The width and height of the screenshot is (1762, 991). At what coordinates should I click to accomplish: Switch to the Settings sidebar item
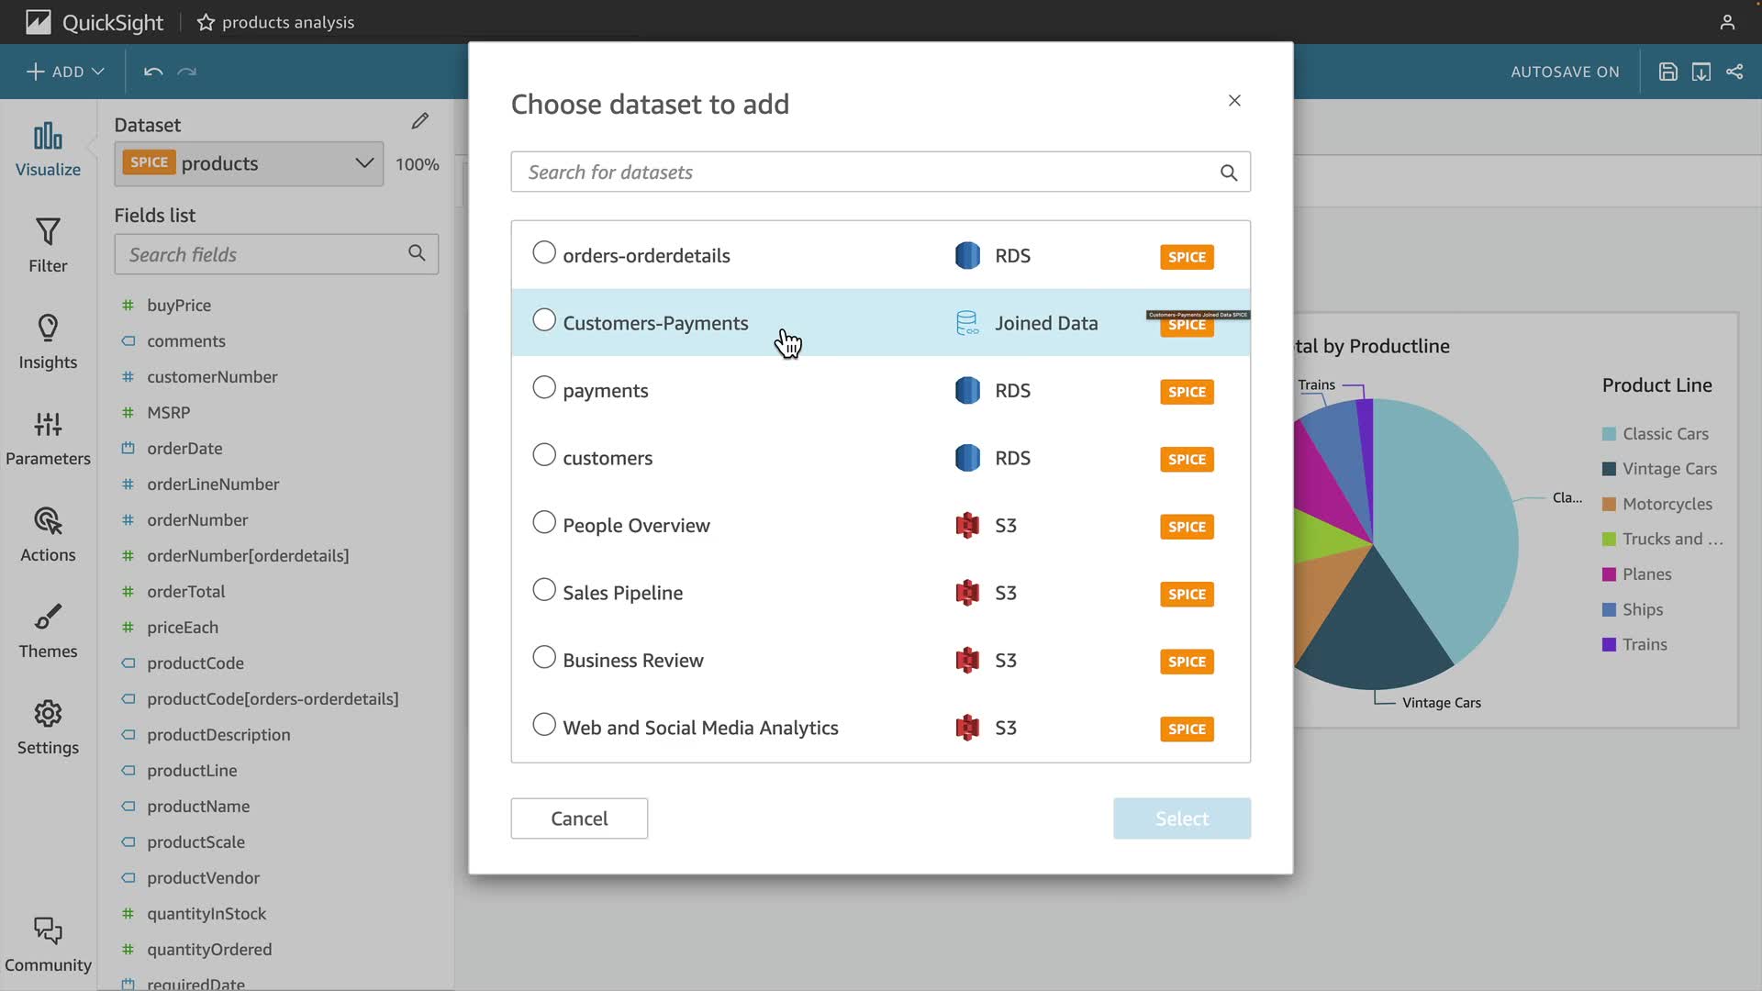point(48,727)
